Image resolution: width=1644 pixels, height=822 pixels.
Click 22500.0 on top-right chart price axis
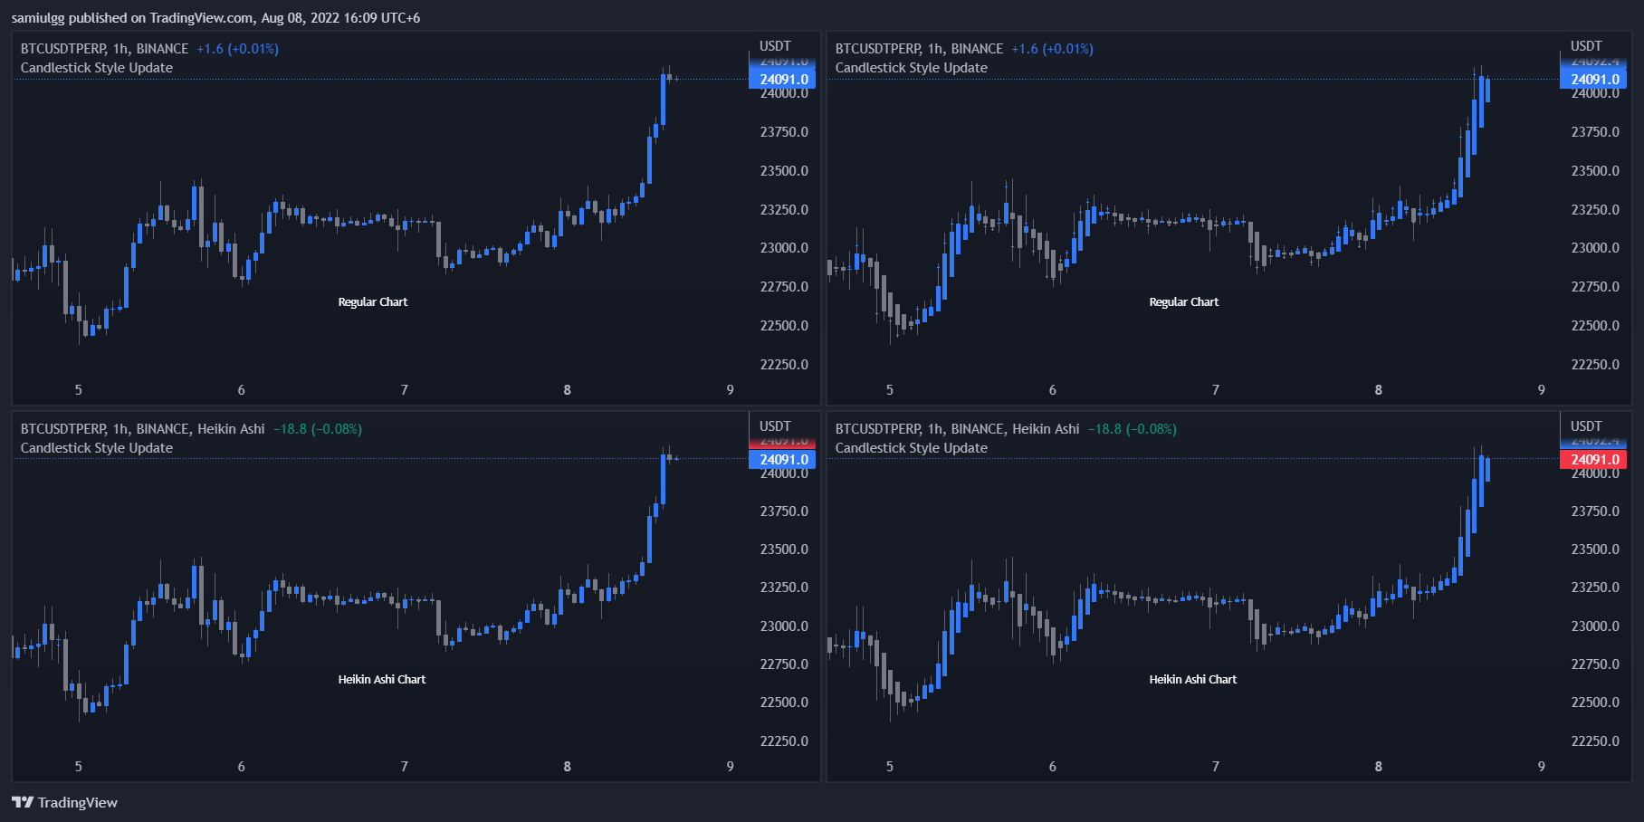[x=1595, y=326]
